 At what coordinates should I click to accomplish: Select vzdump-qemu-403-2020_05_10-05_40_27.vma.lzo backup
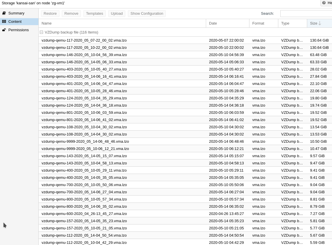(185, 69)
